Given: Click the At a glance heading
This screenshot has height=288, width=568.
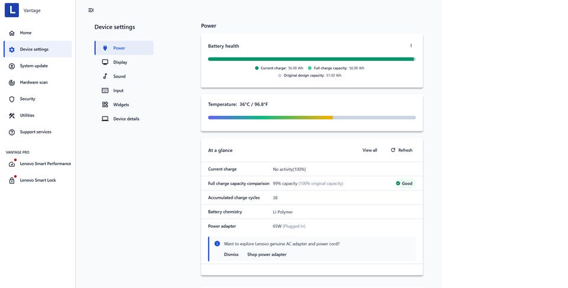Looking at the screenshot, I should pyautogui.click(x=220, y=150).
